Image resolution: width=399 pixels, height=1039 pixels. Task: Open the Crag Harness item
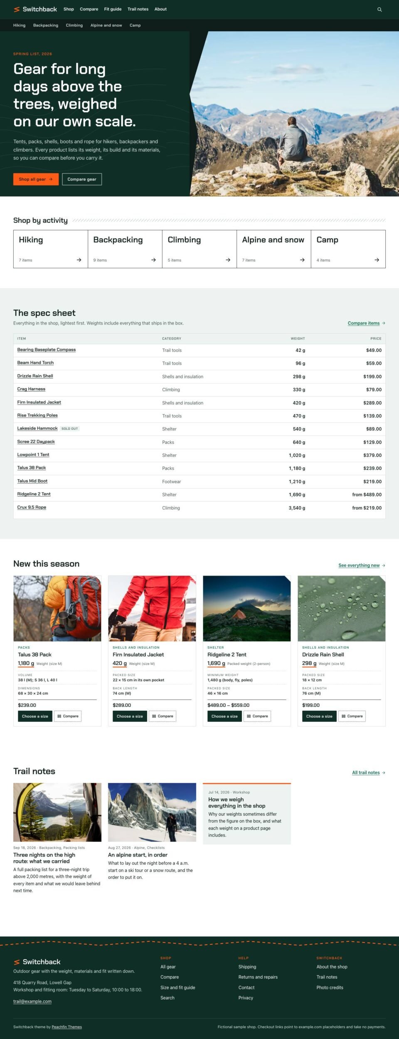click(31, 389)
